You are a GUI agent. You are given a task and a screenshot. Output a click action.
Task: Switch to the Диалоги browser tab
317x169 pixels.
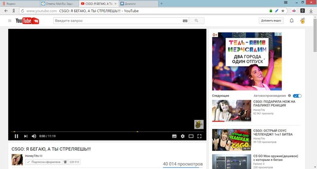[x=136, y=3]
